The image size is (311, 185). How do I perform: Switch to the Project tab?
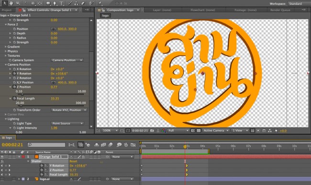(x=7, y=10)
